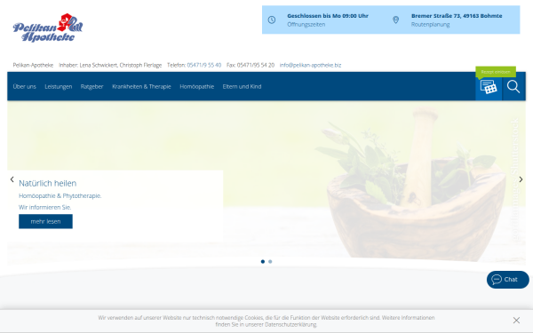This screenshot has width=533, height=333.
Task: Open the prescription redeem calendar icon
Action: point(489,87)
